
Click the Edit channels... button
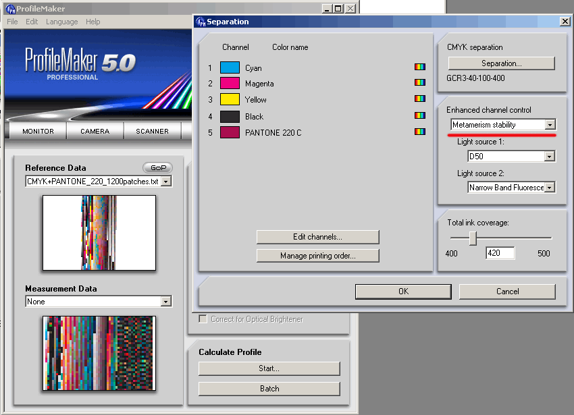click(x=318, y=237)
